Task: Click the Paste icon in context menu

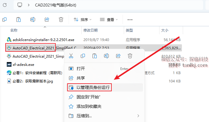Action: pyautogui.click(x=95, y=56)
